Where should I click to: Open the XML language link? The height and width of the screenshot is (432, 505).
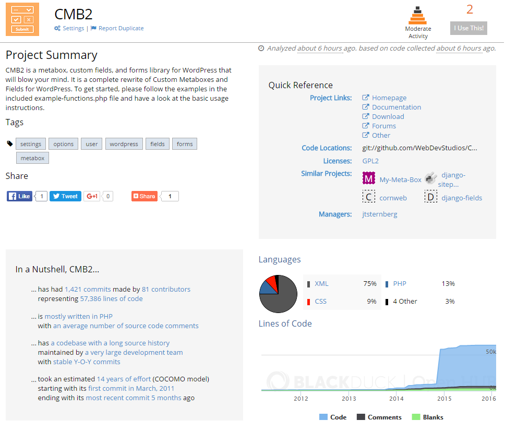coord(321,283)
